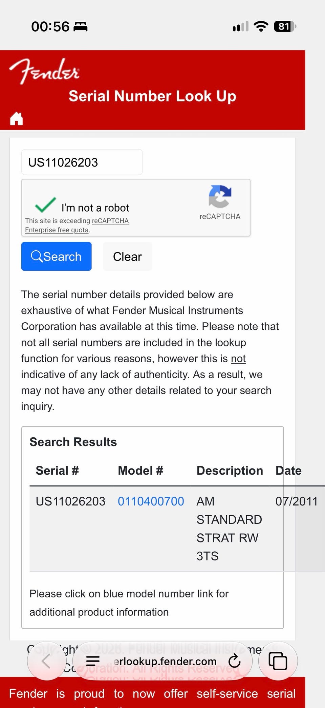The width and height of the screenshot is (325, 708).
Task: Select the US11026203 result row serial
Action: [71, 501]
